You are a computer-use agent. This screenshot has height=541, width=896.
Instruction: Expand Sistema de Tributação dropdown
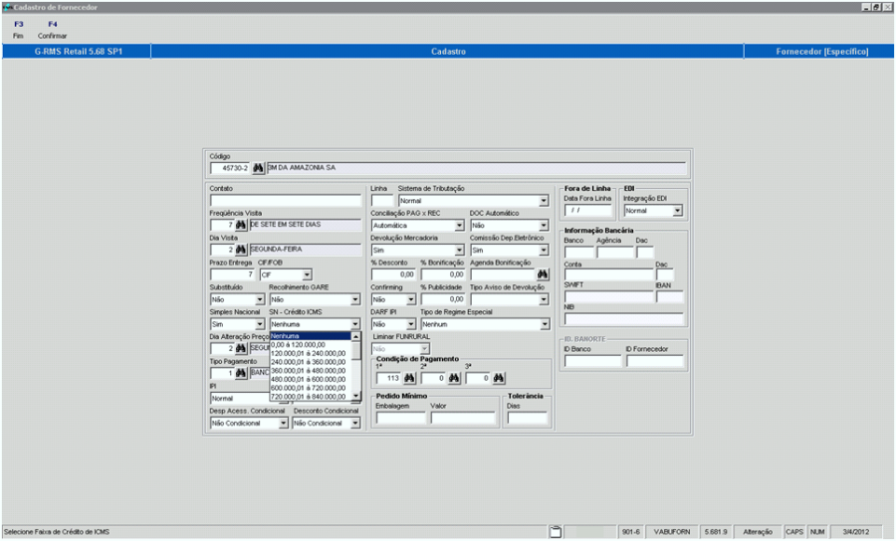click(544, 201)
